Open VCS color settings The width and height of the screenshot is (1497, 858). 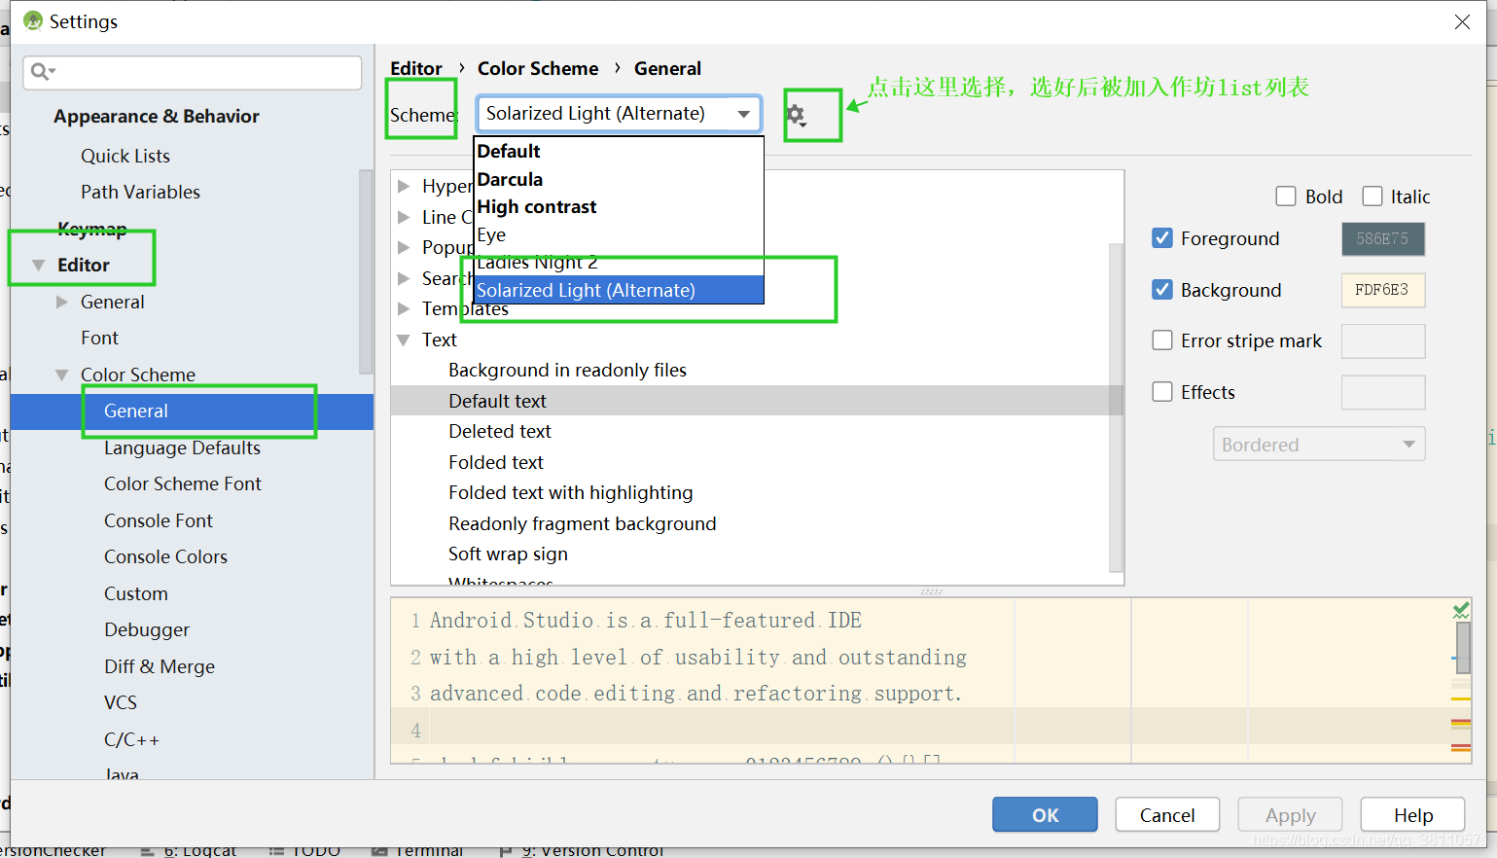121,702
